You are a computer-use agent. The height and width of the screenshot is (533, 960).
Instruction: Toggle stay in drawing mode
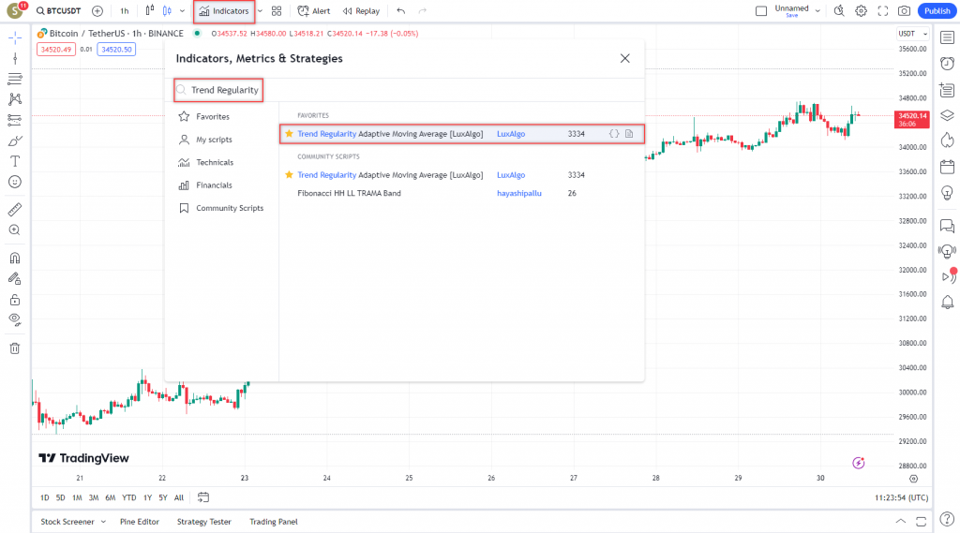point(15,278)
